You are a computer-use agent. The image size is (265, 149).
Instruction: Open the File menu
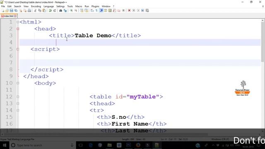3,6
